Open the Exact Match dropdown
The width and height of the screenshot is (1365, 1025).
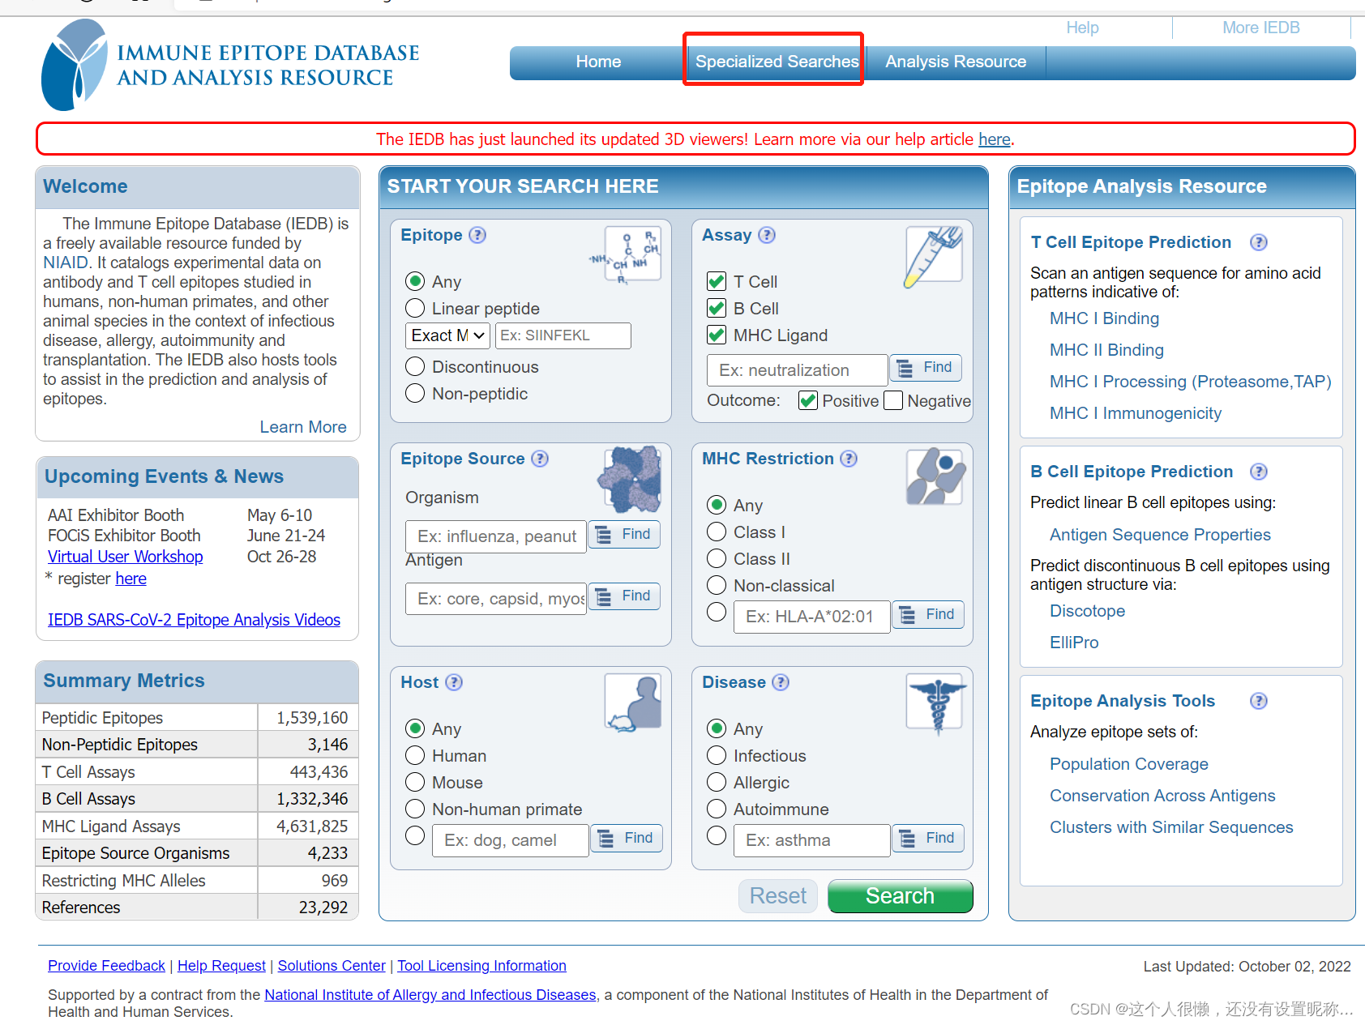447,335
